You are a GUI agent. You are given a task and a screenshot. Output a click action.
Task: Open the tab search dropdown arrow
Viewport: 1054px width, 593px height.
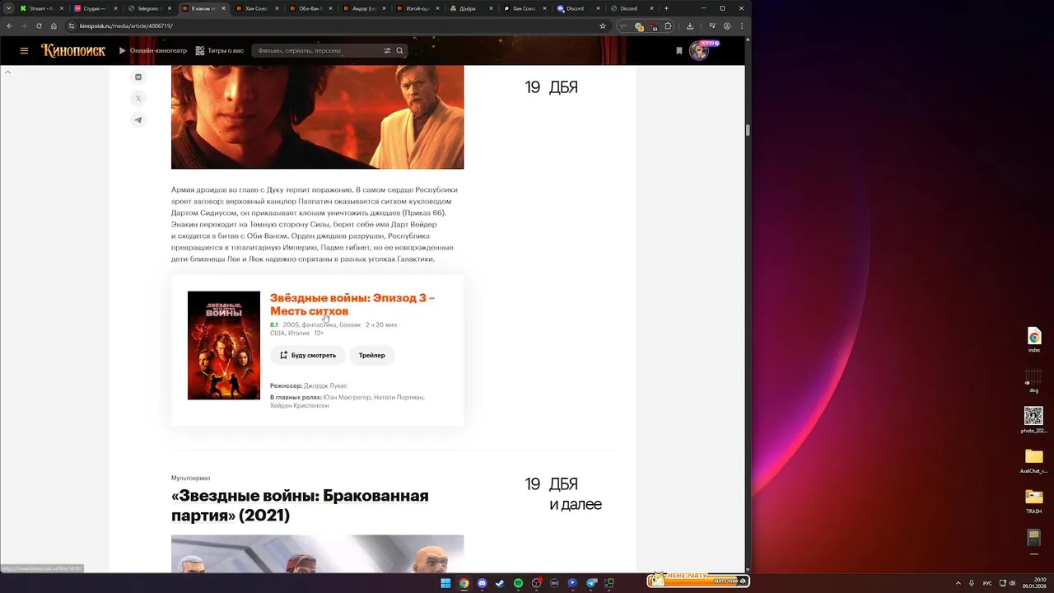pyautogui.click(x=8, y=8)
